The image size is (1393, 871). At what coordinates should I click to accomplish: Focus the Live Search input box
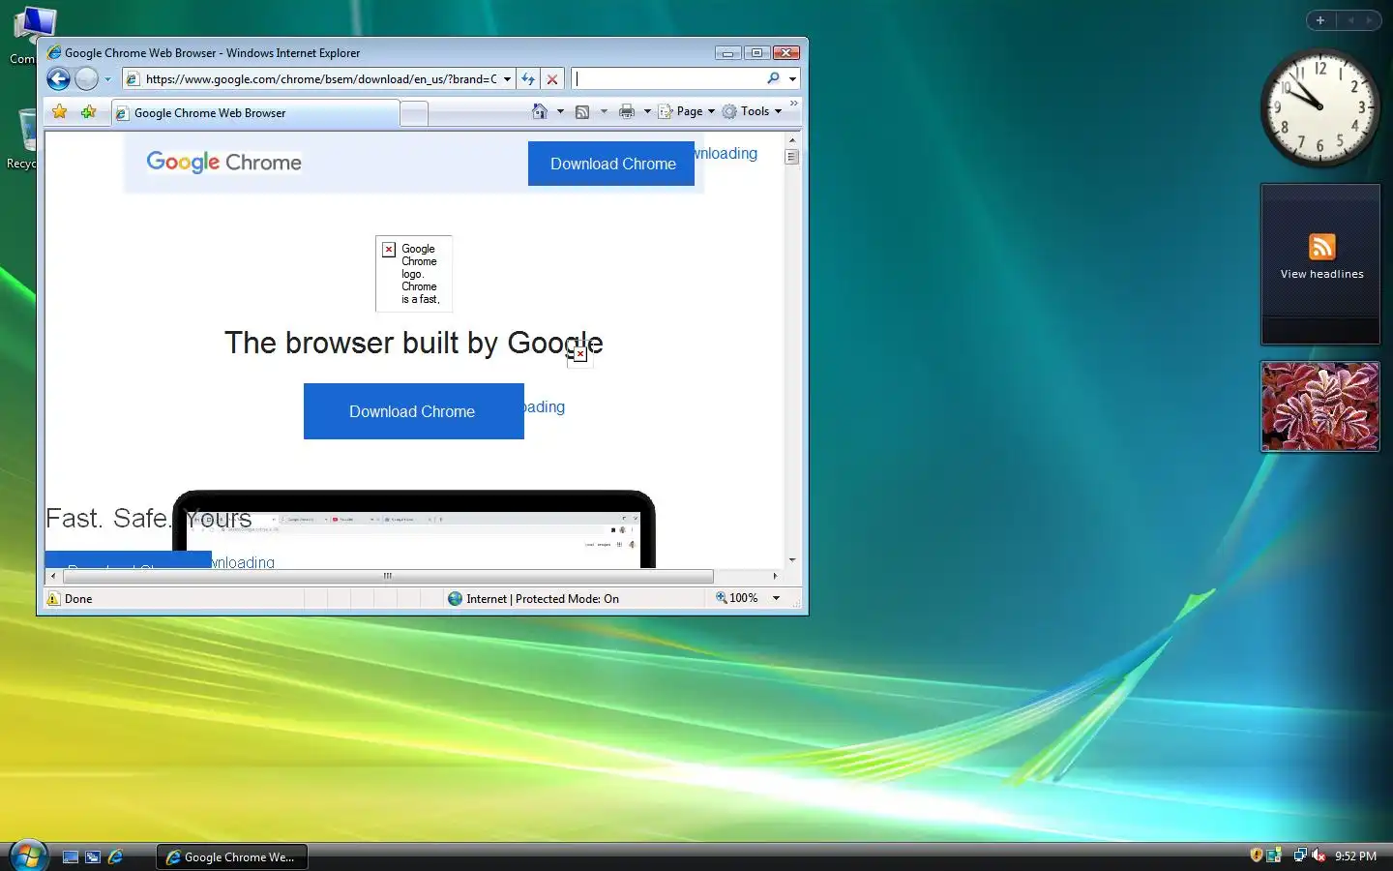[x=667, y=78]
